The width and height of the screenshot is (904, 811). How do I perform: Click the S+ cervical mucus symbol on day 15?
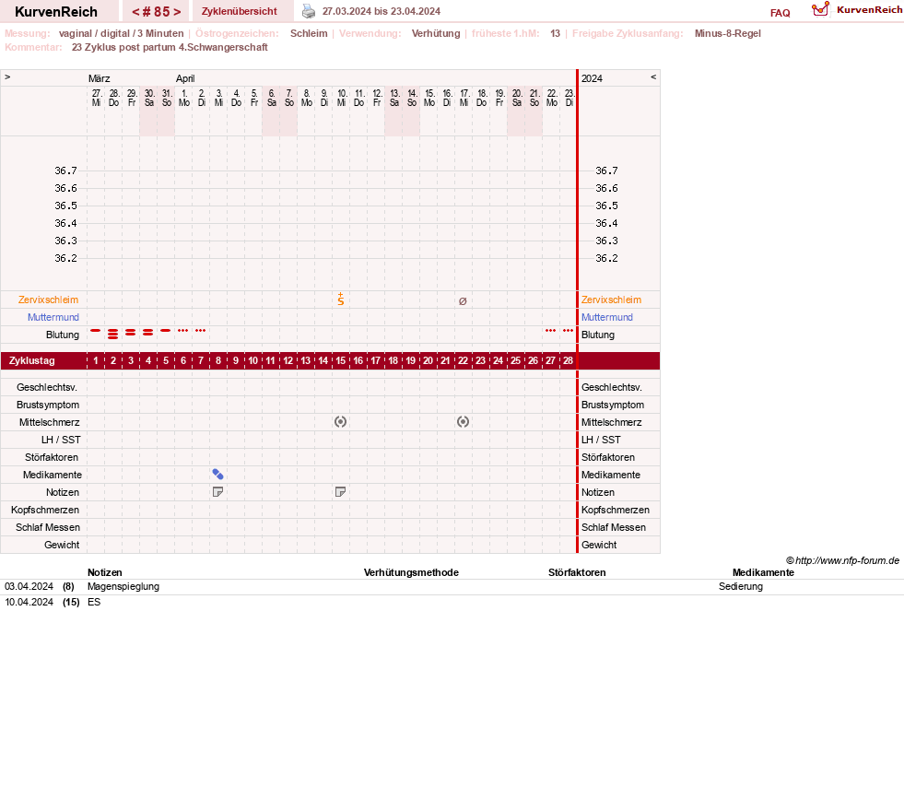[x=341, y=300]
